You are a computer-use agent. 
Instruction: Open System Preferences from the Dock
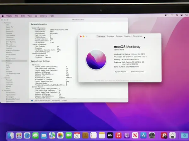click(152, 135)
